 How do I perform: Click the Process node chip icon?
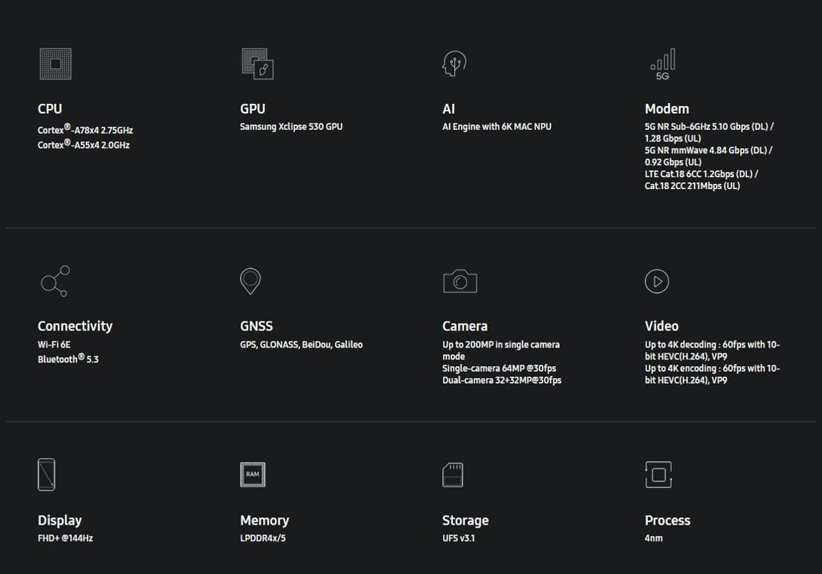658,475
